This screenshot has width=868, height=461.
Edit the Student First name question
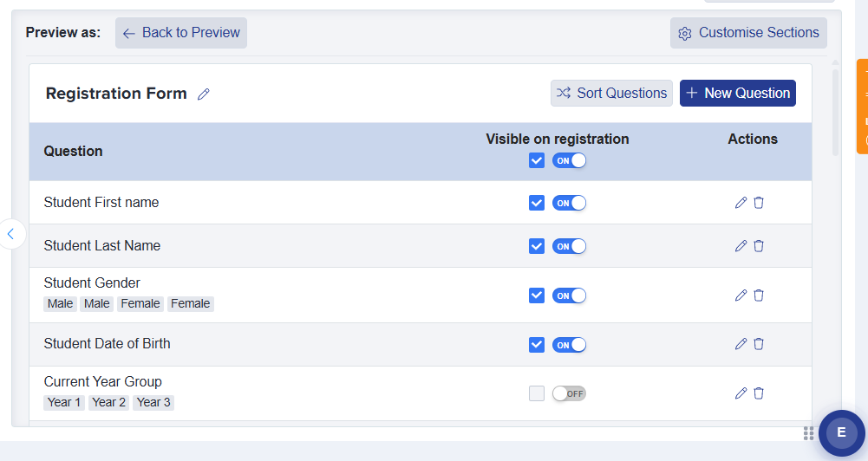741,203
